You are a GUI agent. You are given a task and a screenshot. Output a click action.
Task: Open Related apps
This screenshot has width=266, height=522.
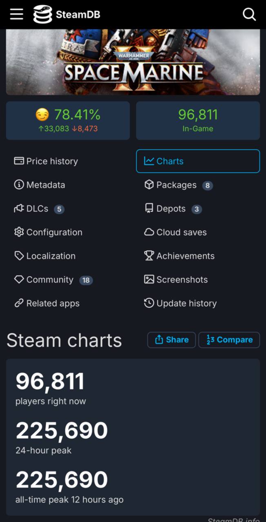pos(47,303)
